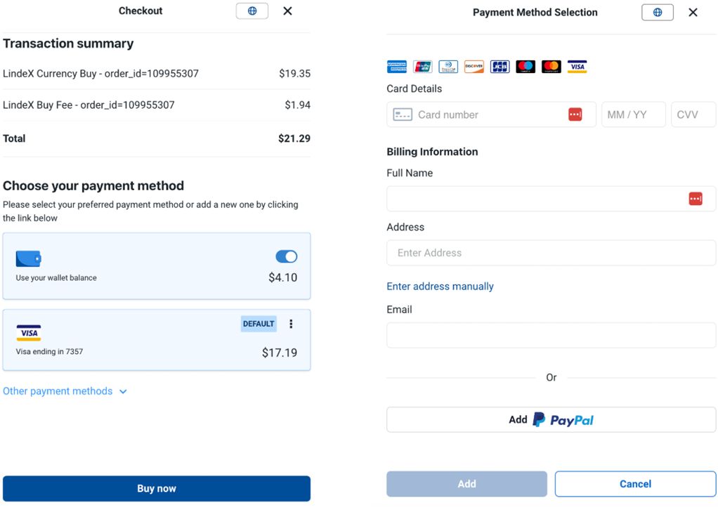Viewport: 718px width, 507px height.
Task: Click the American Express card logo
Action: [x=397, y=67]
